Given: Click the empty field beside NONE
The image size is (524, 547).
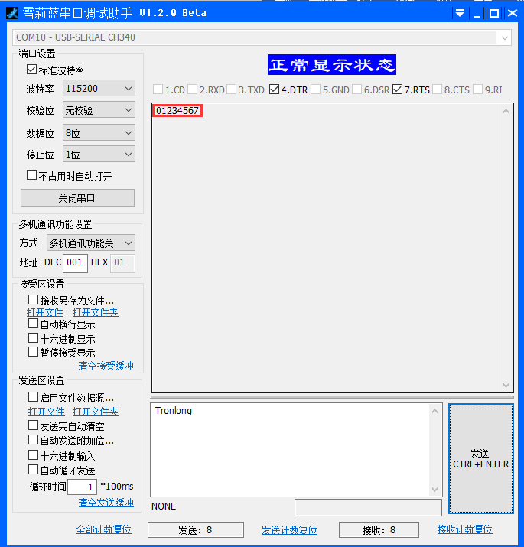Looking at the screenshot, I should point(368,507).
